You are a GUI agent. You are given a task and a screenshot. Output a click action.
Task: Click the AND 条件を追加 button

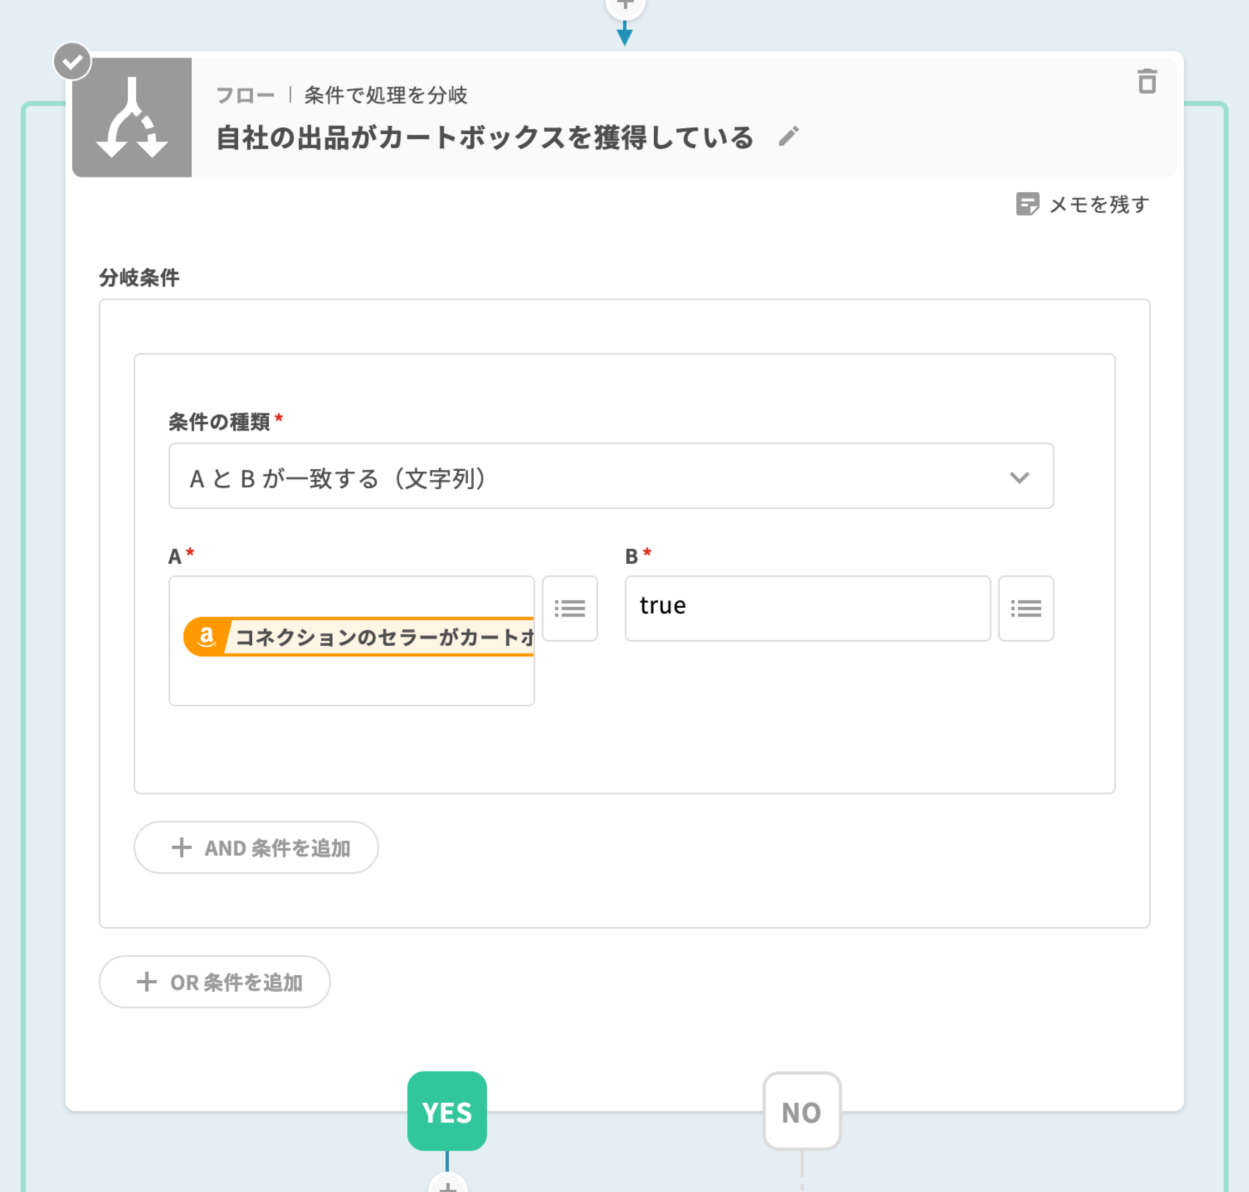click(x=256, y=848)
